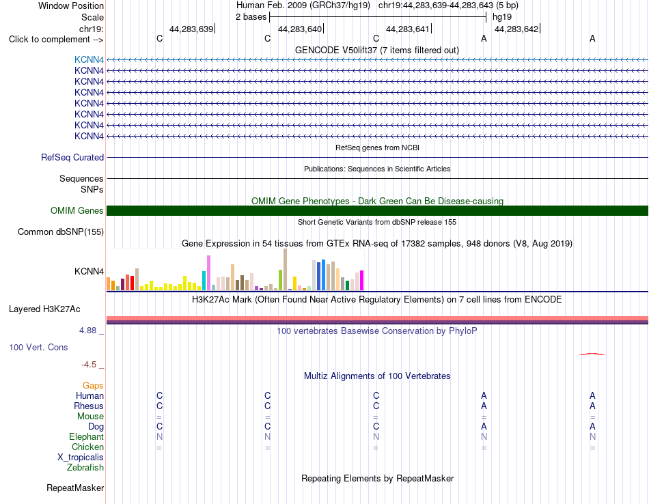This screenshot has height=504, width=649.
Task: Click the "Common dbSNP(155)" label
Action: pyautogui.click(x=61, y=232)
